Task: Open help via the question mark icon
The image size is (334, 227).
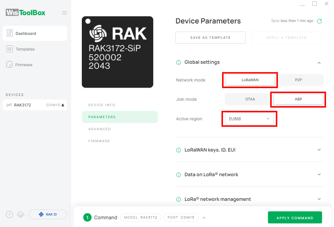Action: pos(9,214)
